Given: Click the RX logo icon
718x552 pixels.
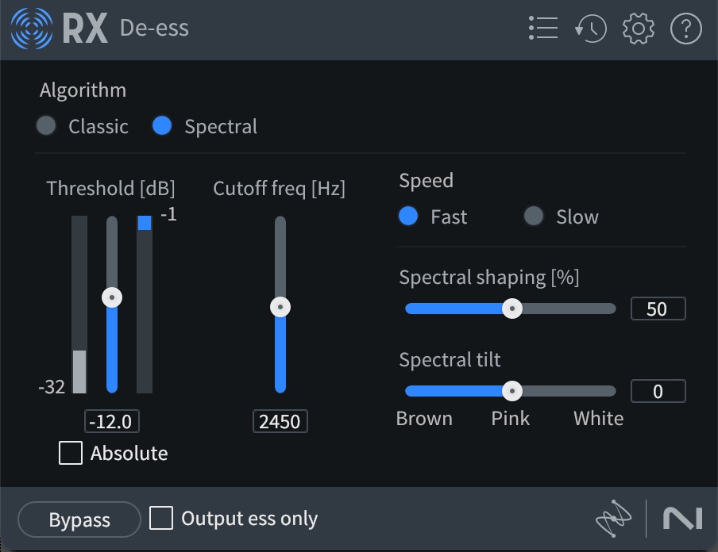Looking at the screenshot, I should (32, 29).
